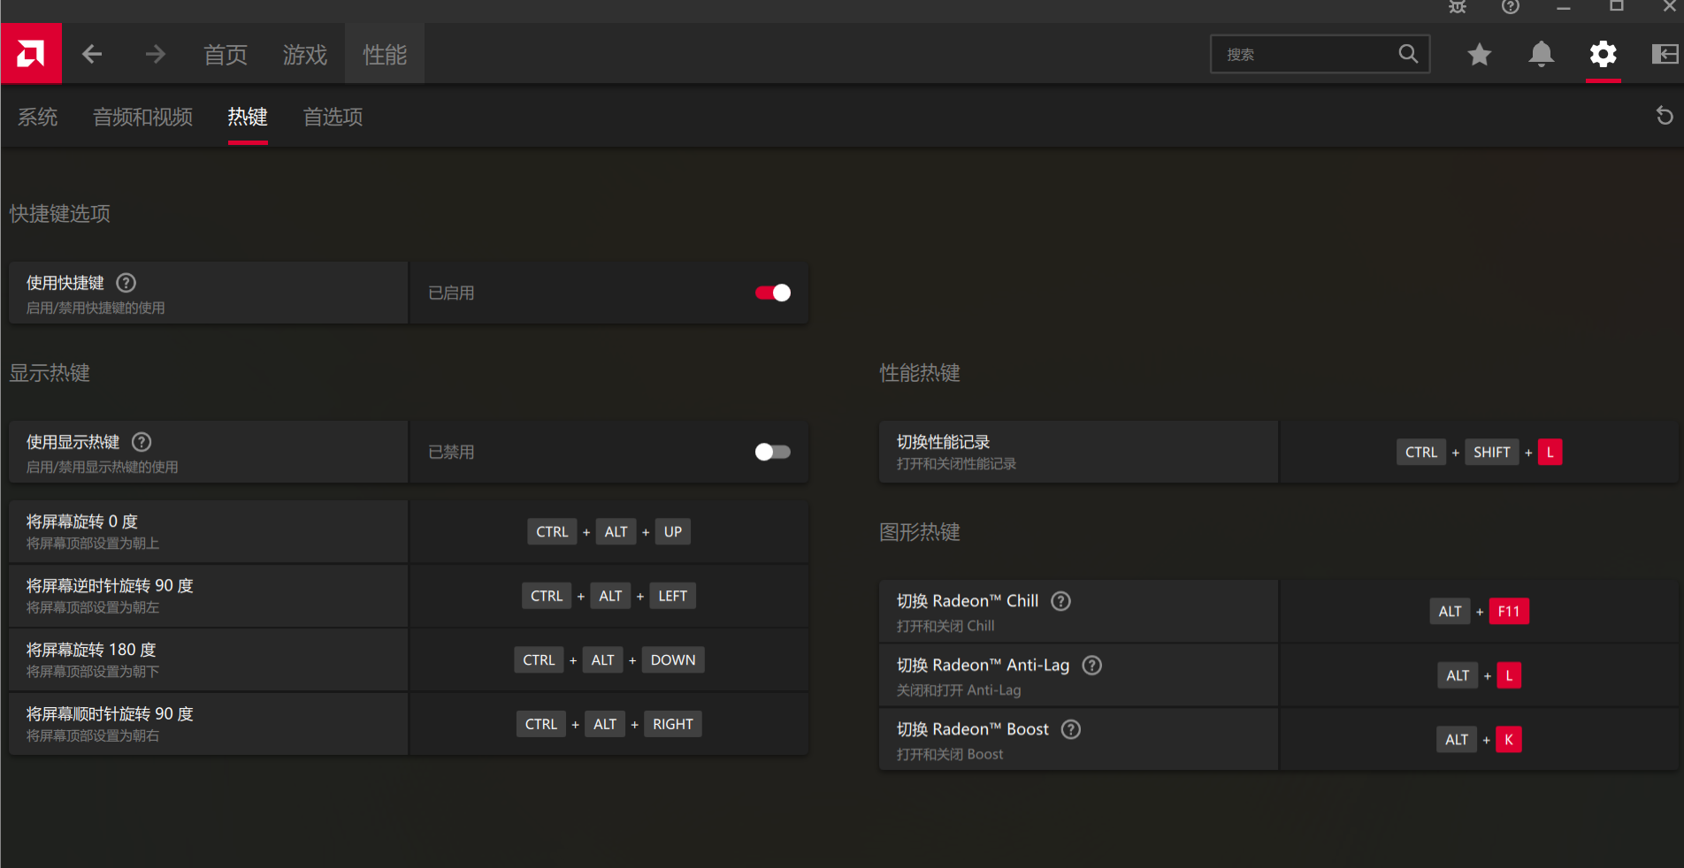The height and width of the screenshot is (868, 1684).
Task: Show help for 切换 Radeon Anti-Lag
Action: (x=1092, y=666)
